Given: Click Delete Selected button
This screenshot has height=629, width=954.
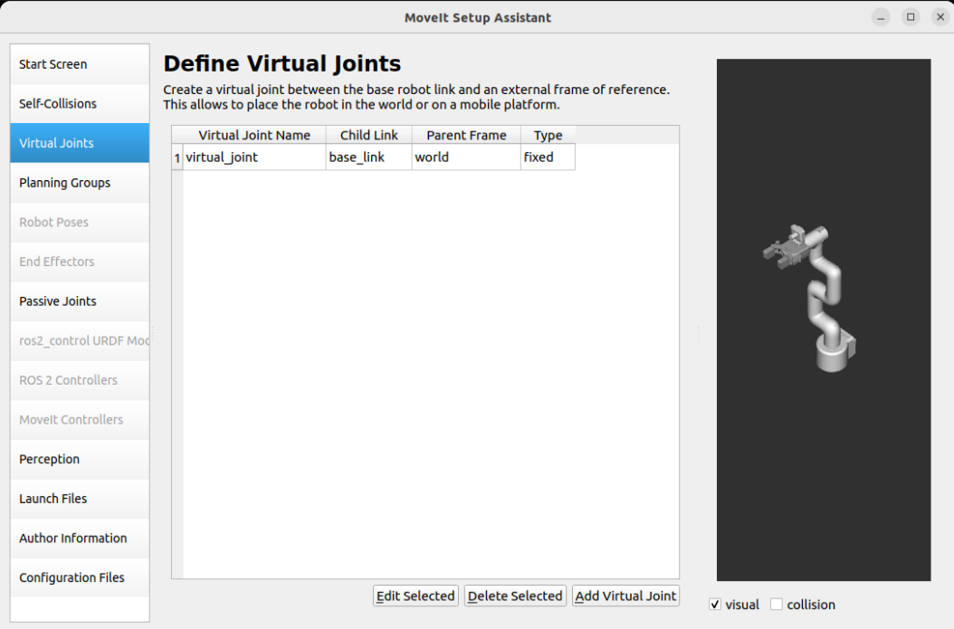Looking at the screenshot, I should (515, 596).
